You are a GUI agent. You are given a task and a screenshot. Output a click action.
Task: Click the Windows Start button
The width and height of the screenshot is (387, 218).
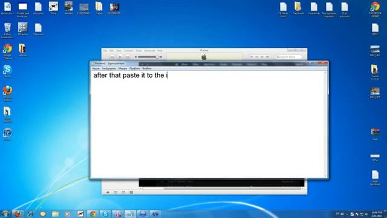tap(5, 214)
